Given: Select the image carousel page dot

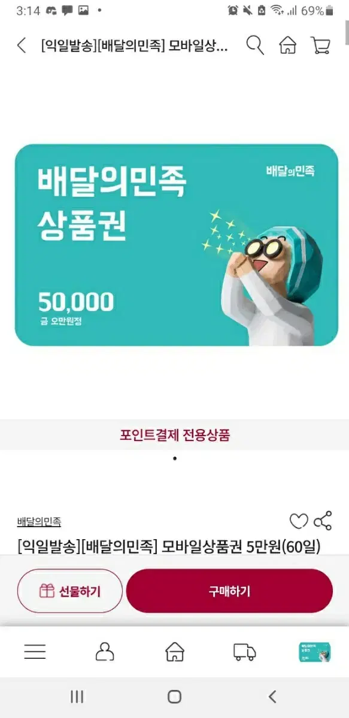Looking at the screenshot, I should [x=174, y=459].
